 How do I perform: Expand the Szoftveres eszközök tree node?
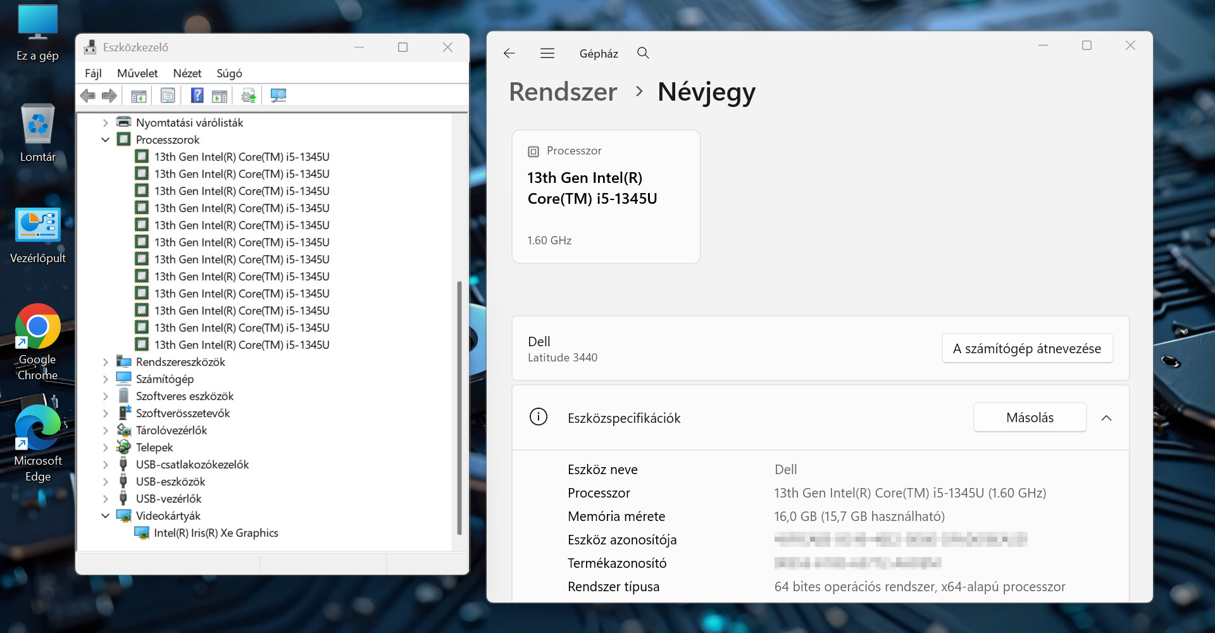tap(105, 396)
